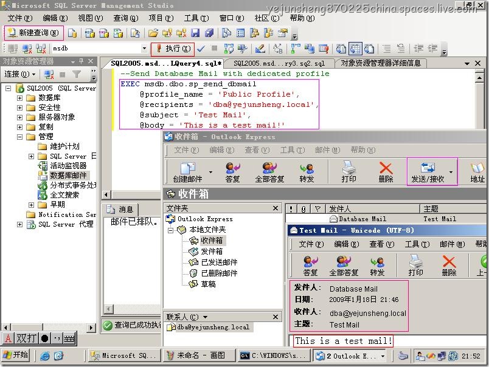Expand the 安全性 folder
This screenshot has width=489, height=367.
pos(19,108)
